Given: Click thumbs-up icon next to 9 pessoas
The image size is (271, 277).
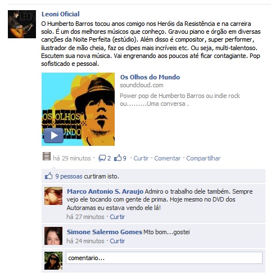Looking at the screenshot, I should 48,176.
